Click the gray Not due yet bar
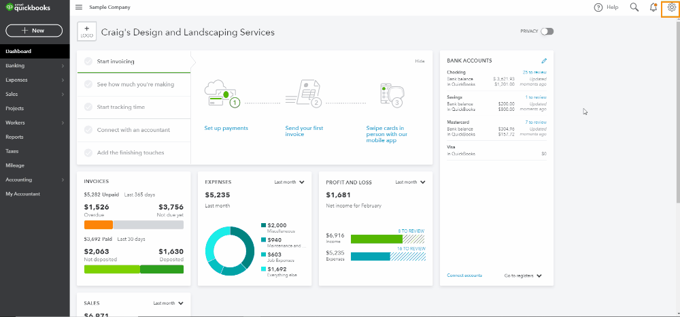 (148, 224)
